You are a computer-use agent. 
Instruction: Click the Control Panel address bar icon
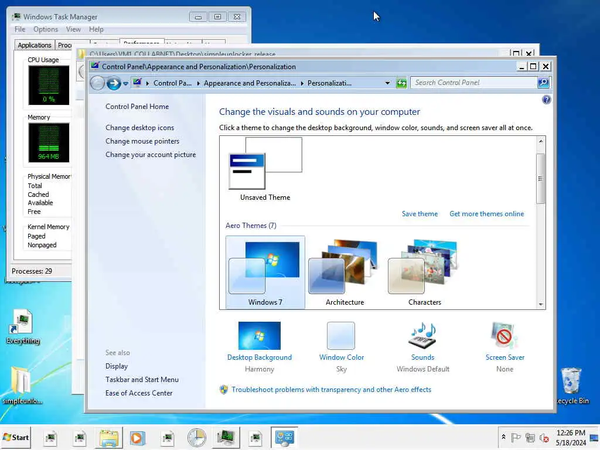(x=137, y=82)
